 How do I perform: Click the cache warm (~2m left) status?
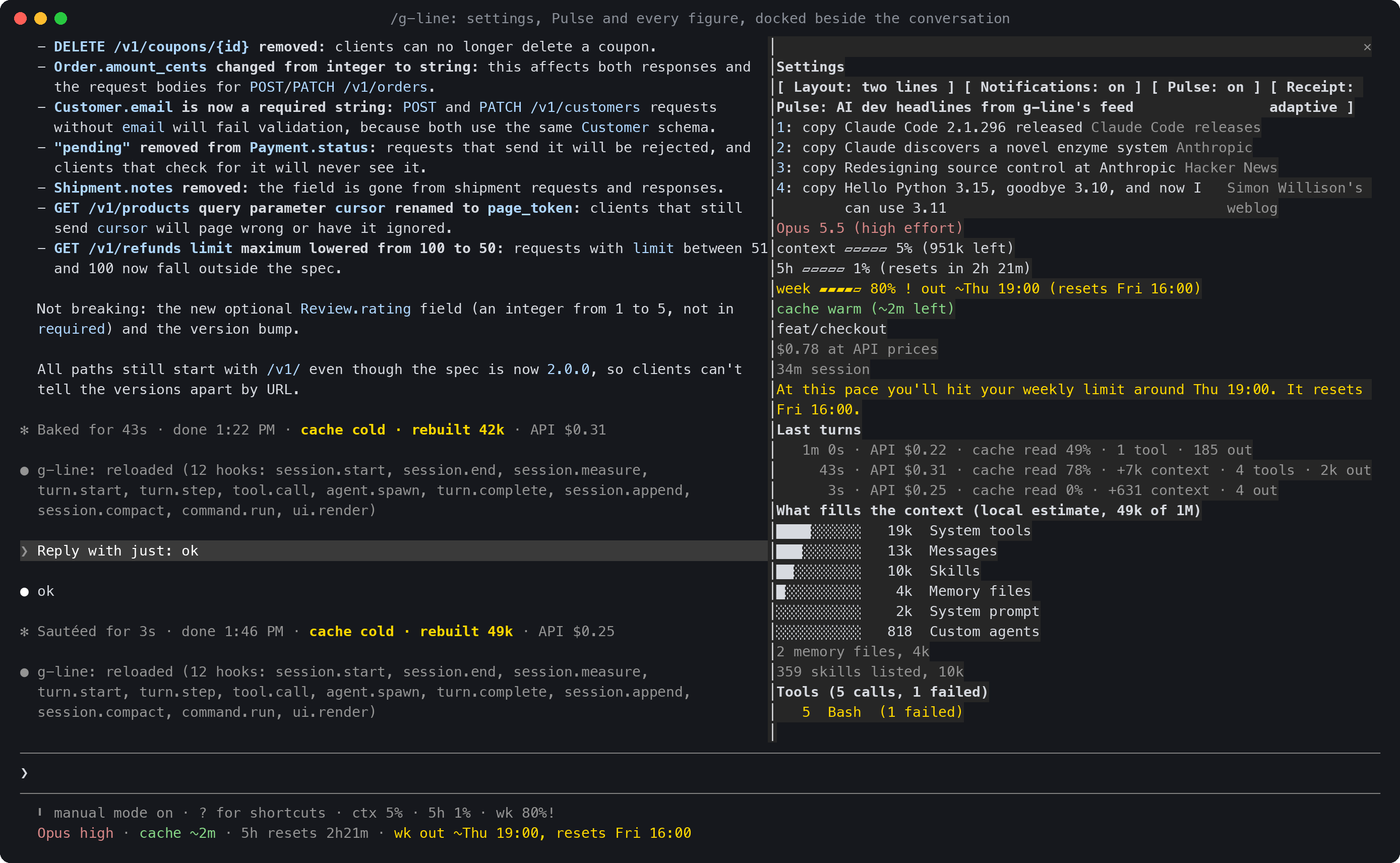coord(865,309)
